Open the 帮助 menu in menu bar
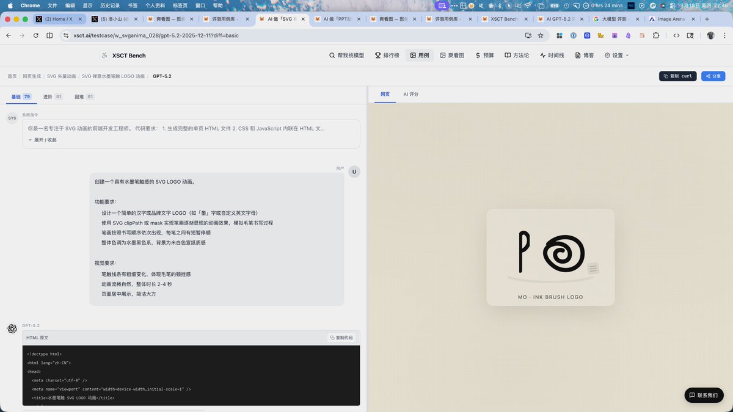The image size is (733, 412). [217, 5]
